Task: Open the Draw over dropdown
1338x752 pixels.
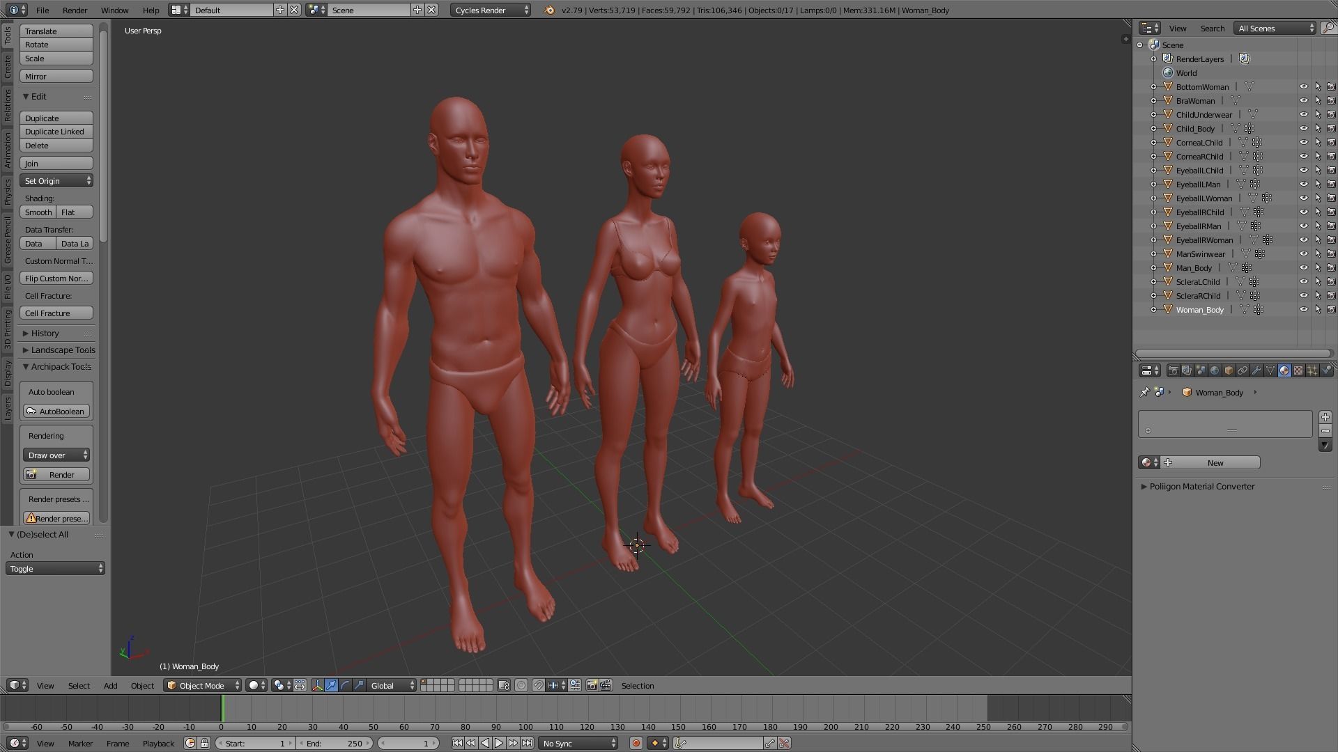Action: coord(56,455)
